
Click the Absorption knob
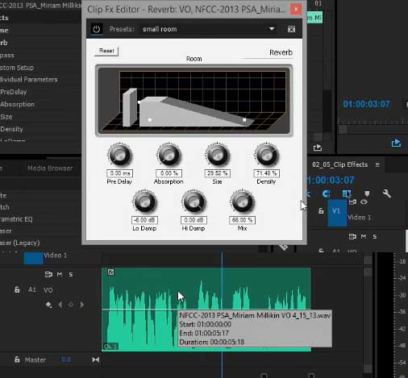click(x=169, y=155)
